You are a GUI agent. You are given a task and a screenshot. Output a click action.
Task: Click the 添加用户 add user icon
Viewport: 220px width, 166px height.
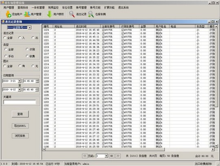9,14
